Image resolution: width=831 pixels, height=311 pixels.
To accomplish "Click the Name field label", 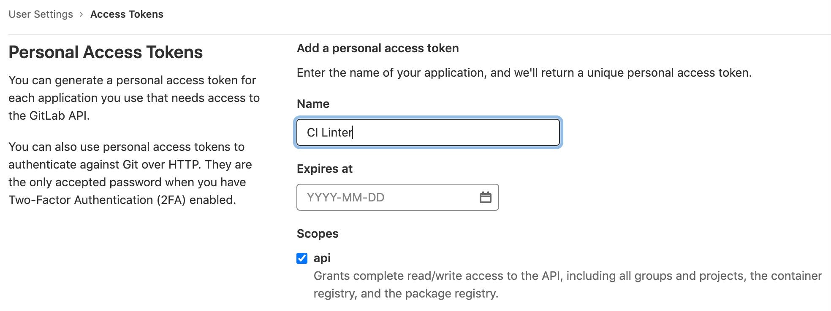I will tap(313, 104).
